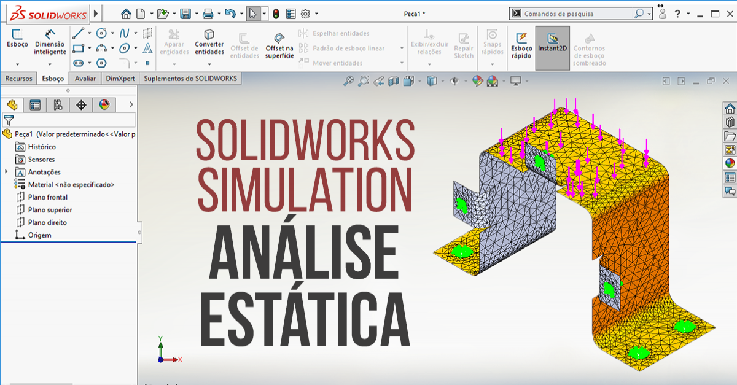The image size is (737, 385).
Task: Open the Converter entidades tool
Action: (209, 43)
